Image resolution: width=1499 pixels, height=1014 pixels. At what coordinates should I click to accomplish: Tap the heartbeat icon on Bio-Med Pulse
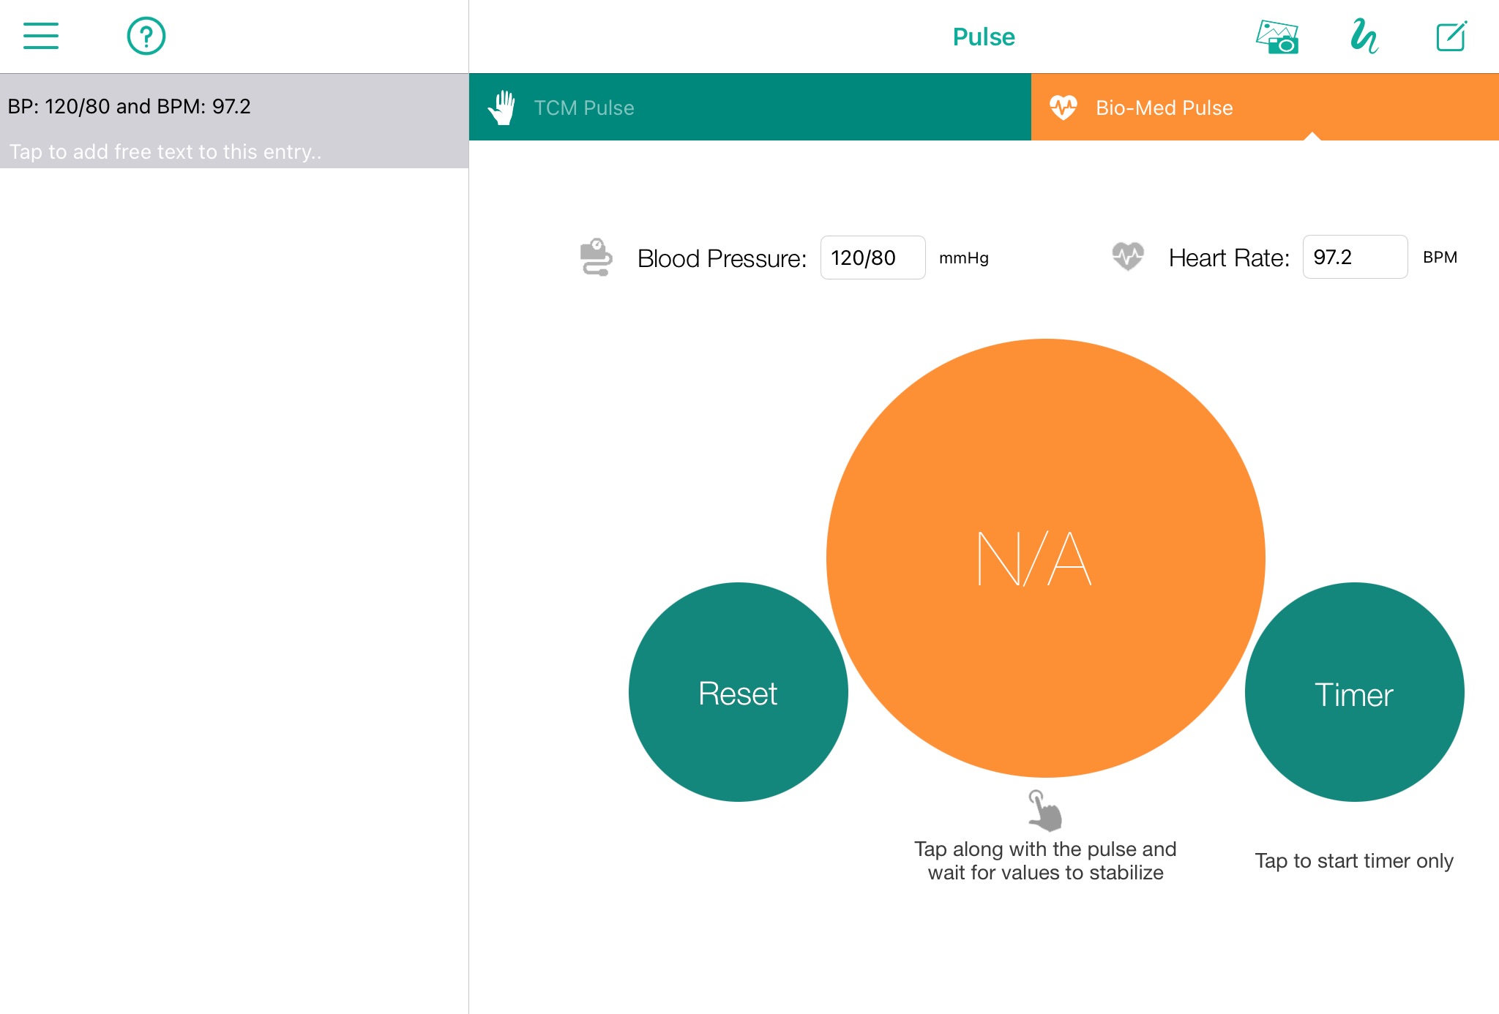pyautogui.click(x=1063, y=108)
